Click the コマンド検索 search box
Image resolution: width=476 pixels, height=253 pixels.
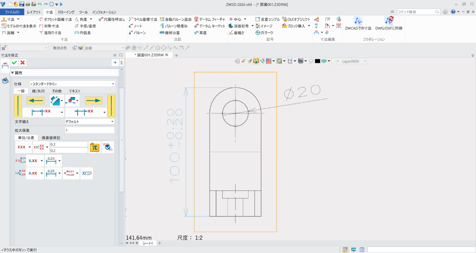coord(418,12)
